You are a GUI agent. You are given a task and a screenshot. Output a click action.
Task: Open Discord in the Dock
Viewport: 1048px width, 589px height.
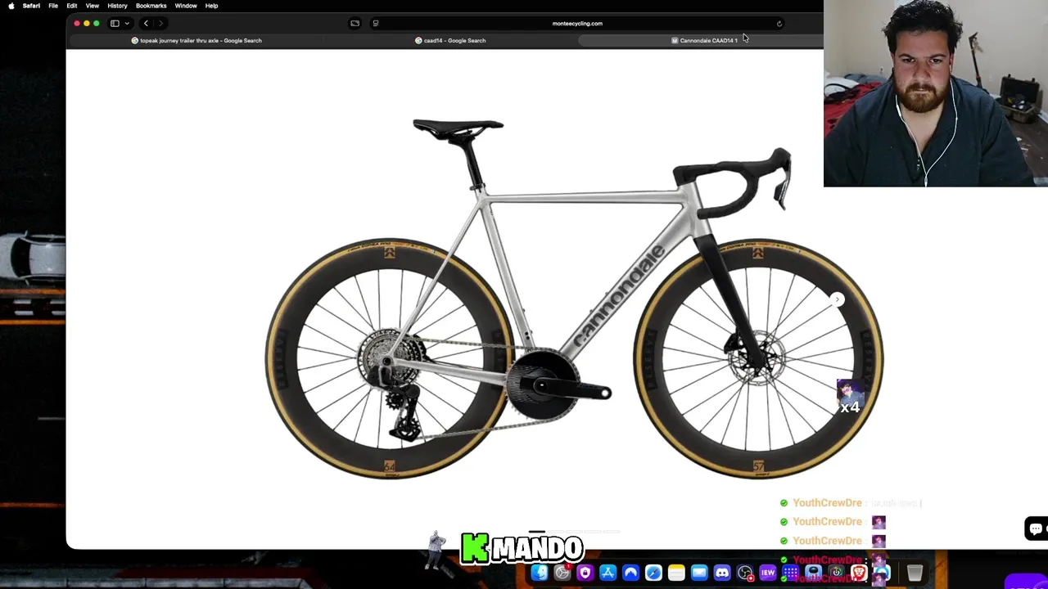pyautogui.click(x=722, y=573)
